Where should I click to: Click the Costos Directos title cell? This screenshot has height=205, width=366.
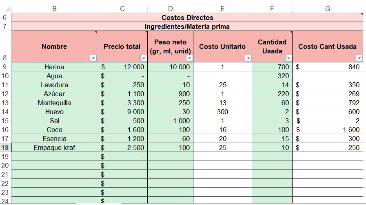click(187, 18)
